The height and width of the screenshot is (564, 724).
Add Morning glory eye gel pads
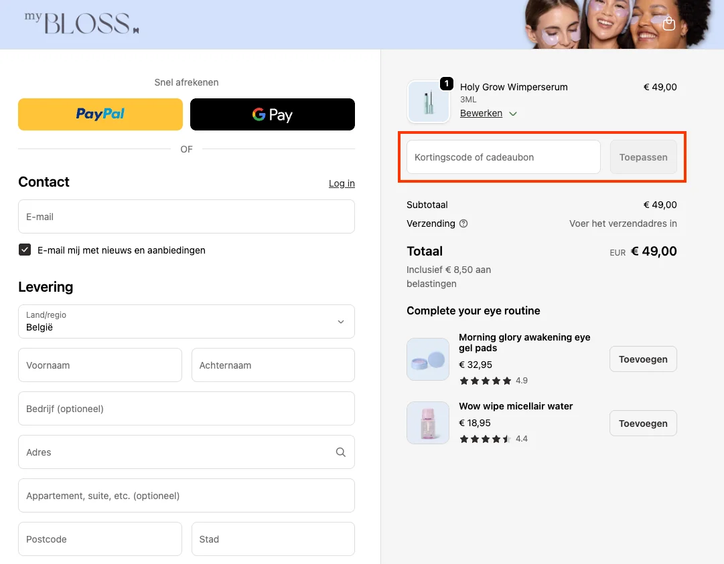[x=643, y=359]
